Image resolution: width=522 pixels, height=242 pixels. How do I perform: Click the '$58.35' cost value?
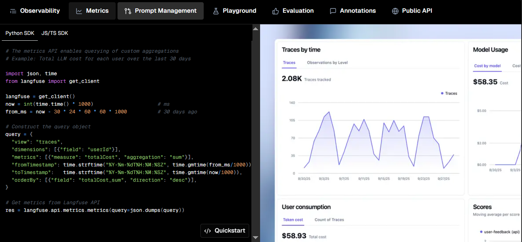click(x=485, y=82)
